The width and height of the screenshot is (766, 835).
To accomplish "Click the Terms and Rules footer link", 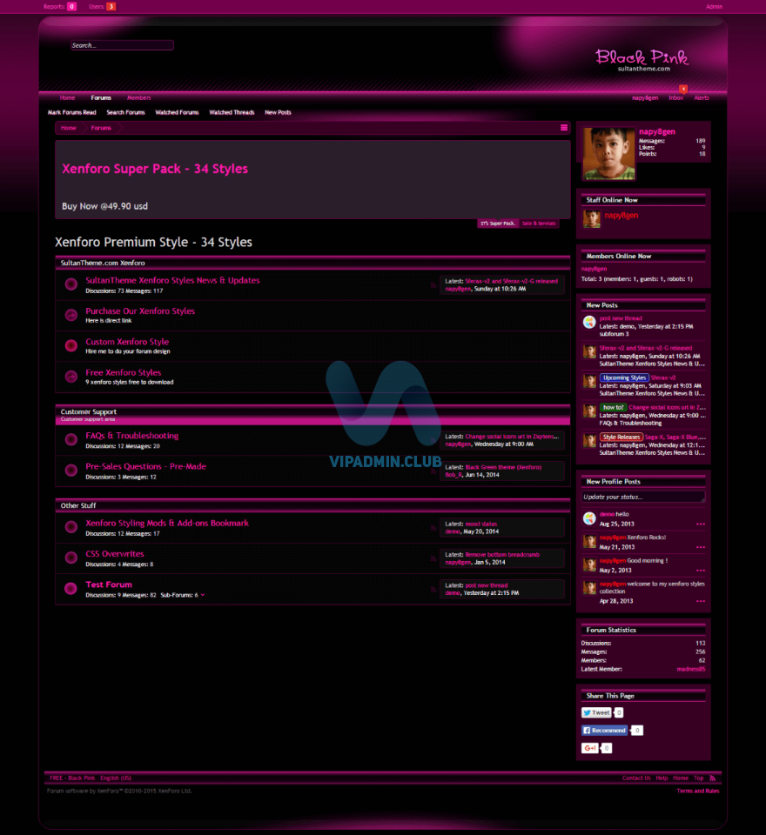I will [698, 792].
